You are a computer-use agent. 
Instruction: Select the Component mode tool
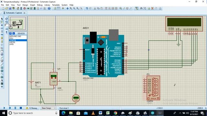coord(2,22)
